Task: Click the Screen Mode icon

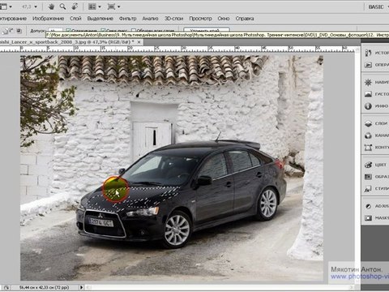Action: pos(111,6)
